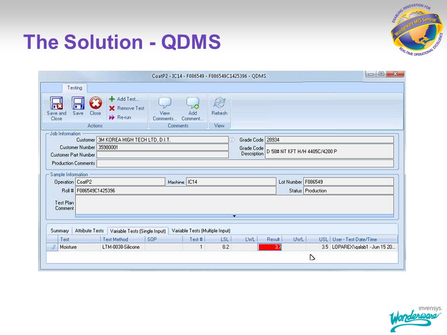Click the Result column header

click(x=270, y=239)
